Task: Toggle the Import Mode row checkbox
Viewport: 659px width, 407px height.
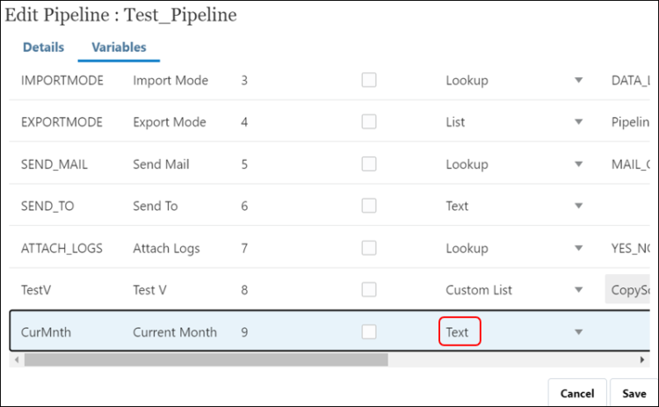Action: coord(369,80)
